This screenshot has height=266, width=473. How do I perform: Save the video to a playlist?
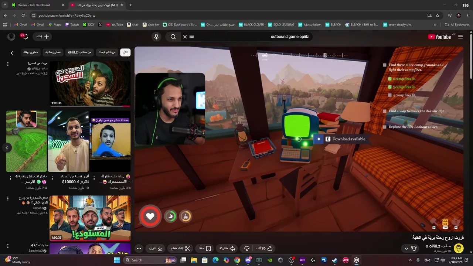(205, 248)
